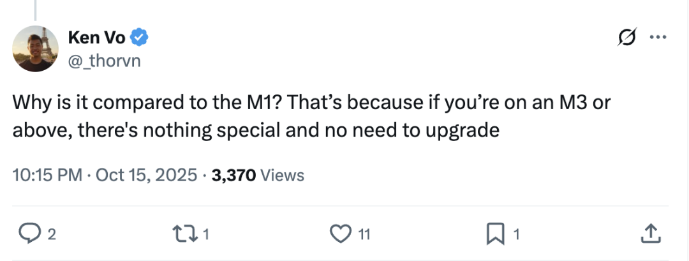This screenshot has width=689, height=261.
Task: Open Ken Vo's profile picture
Action: pyautogui.click(x=35, y=48)
